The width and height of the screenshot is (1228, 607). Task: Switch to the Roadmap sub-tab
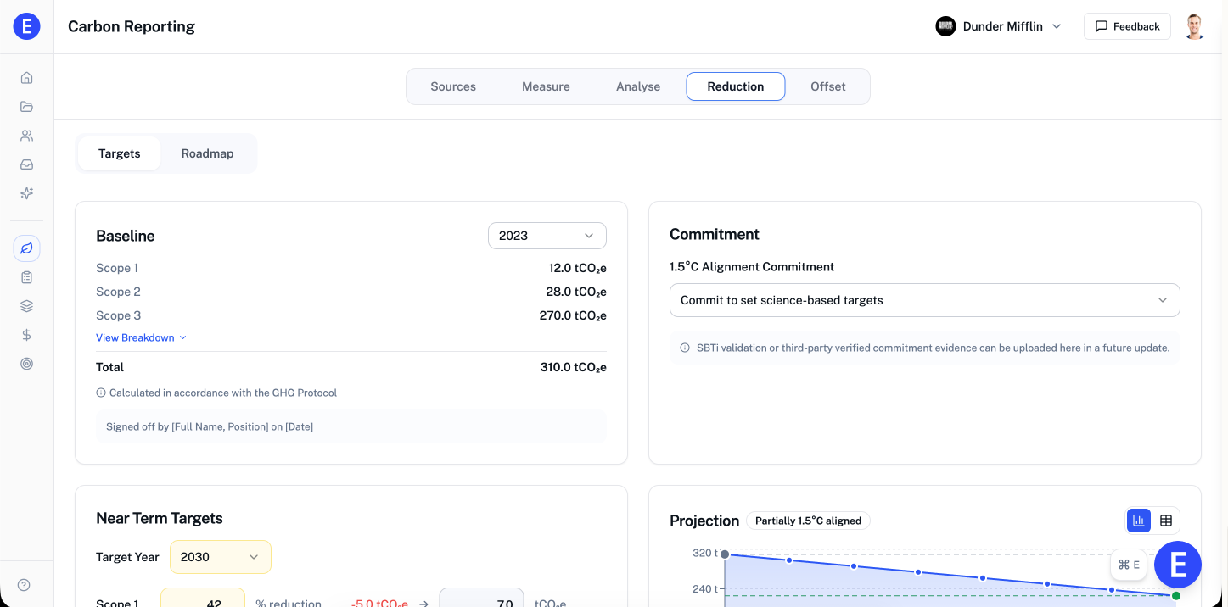(x=208, y=153)
